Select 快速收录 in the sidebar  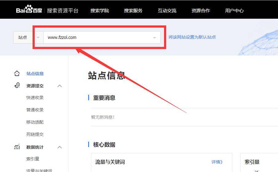coord(35,97)
